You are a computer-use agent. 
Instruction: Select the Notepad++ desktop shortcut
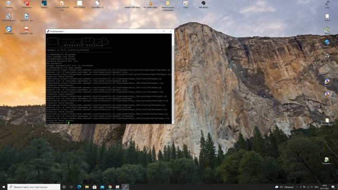327,160
